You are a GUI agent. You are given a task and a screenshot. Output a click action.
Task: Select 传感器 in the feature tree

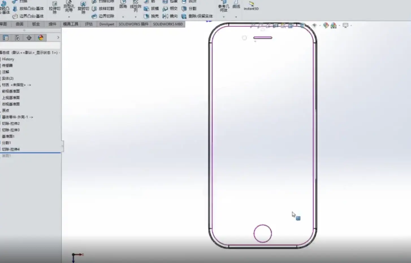pos(7,65)
